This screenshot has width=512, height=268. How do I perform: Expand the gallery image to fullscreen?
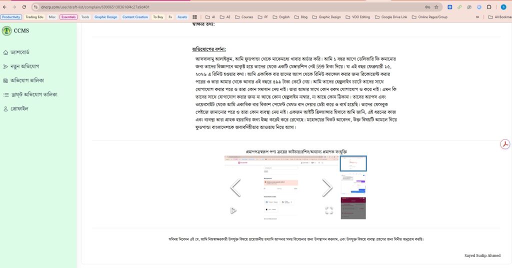[329, 210]
